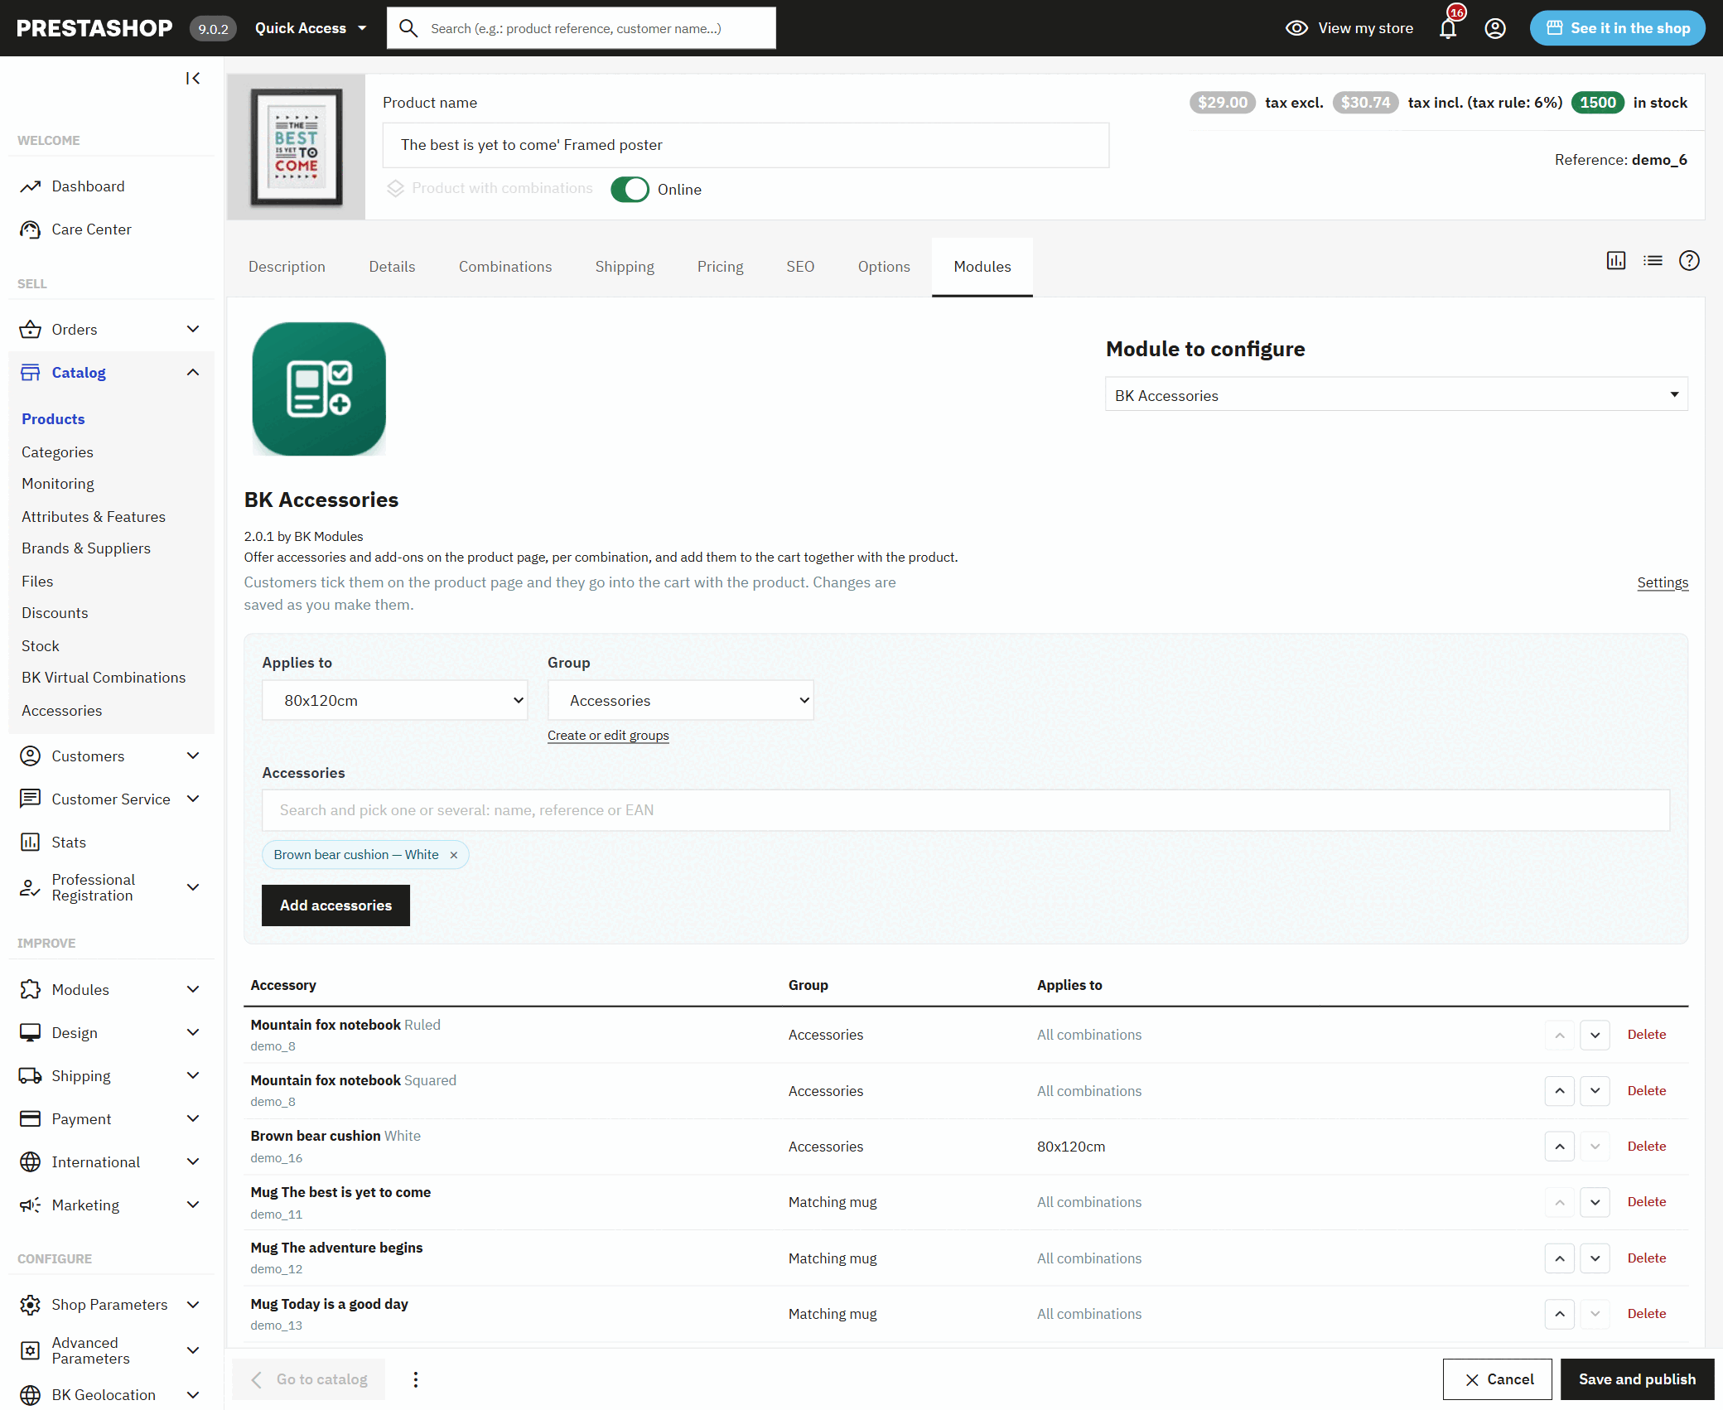Click See it in the shop button
Image resolution: width=1723 pixels, height=1410 pixels.
click(x=1617, y=28)
